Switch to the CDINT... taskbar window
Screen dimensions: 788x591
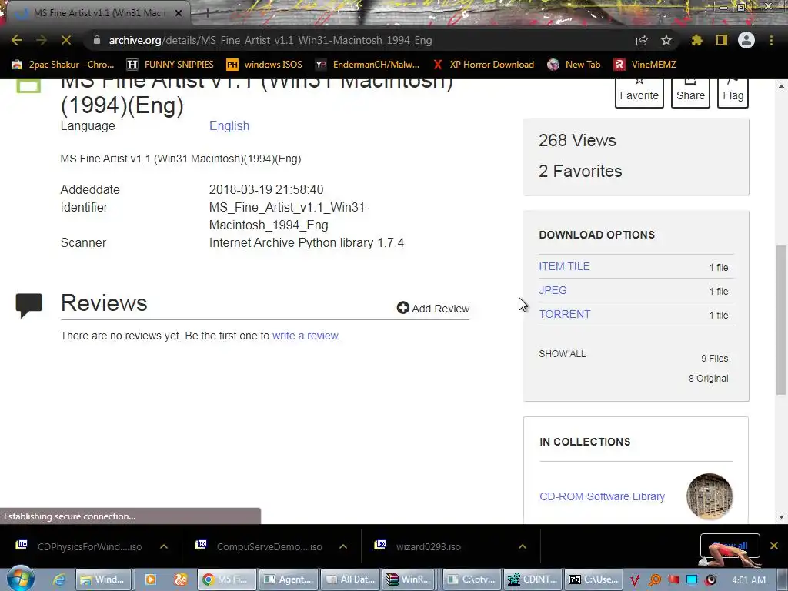pos(533,579)
